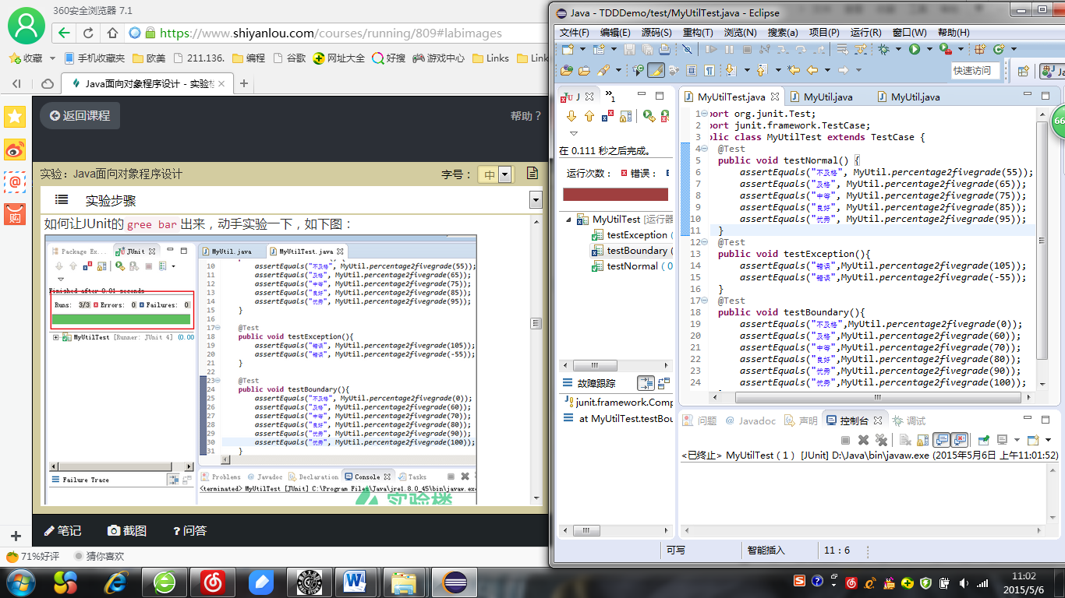Open dropdown arrow next to Run button

(x=929, y=49)
